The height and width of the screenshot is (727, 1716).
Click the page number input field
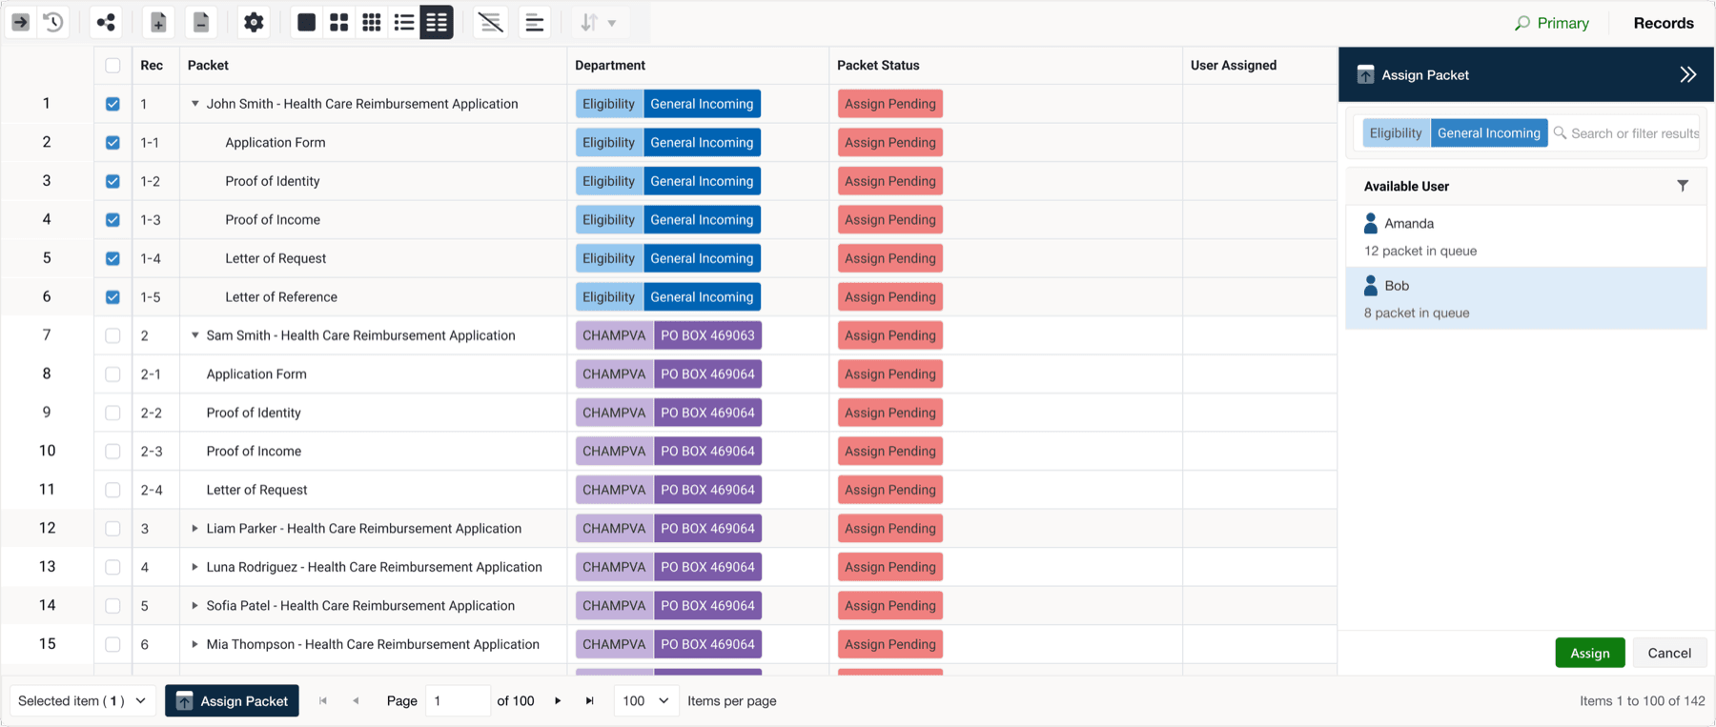[x=458, y=700]
